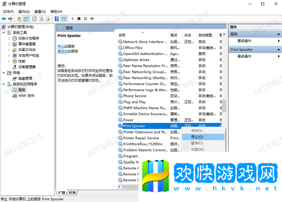The height and width of the screenshot is (202, 282).
Task: Click the Pause Service toolbar icon
Action: [x=86, y=19]
